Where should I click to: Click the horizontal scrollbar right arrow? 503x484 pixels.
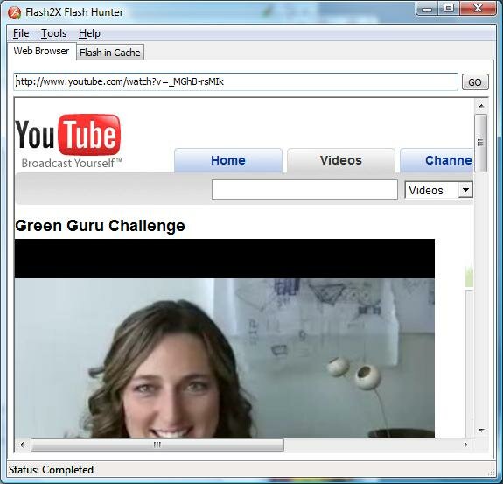(x=465, y=445)
